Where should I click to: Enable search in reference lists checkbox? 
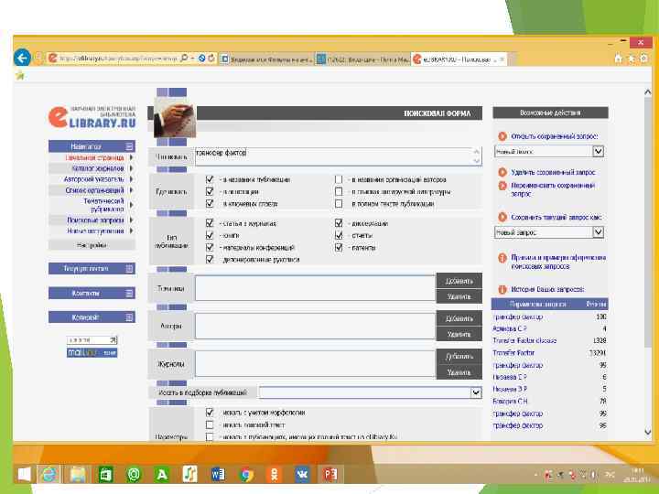click(339, 191)
